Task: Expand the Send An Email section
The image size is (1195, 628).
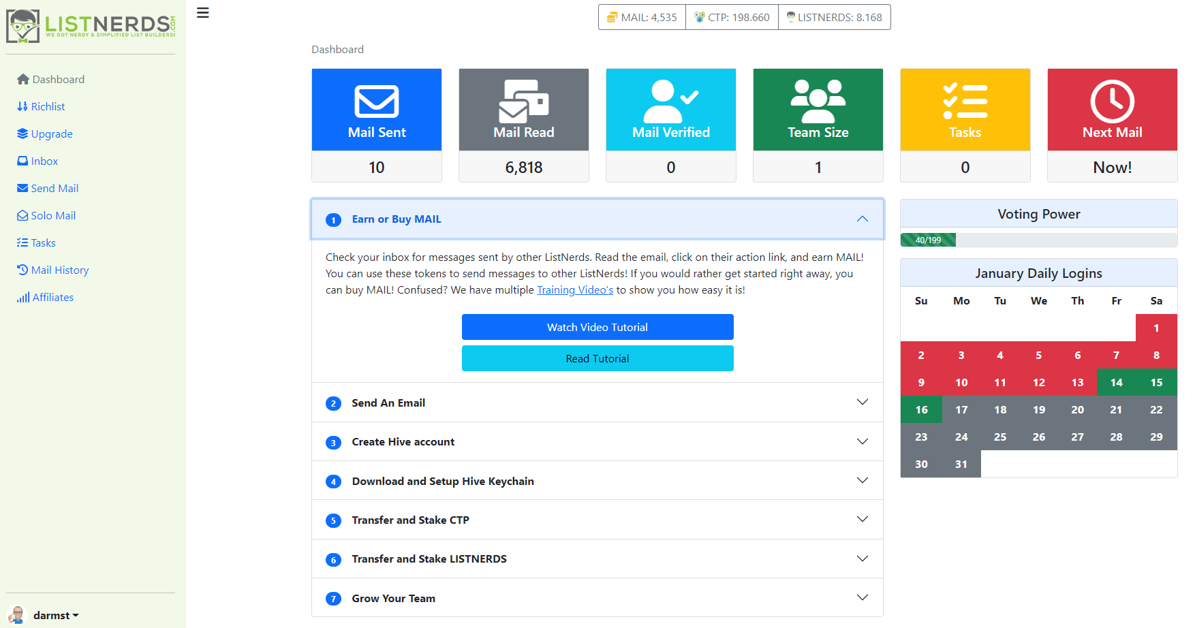Action: [x=597, y=403]
